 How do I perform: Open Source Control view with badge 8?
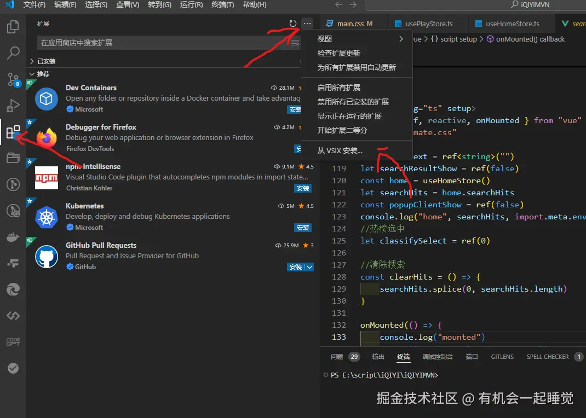coord(13,79)
